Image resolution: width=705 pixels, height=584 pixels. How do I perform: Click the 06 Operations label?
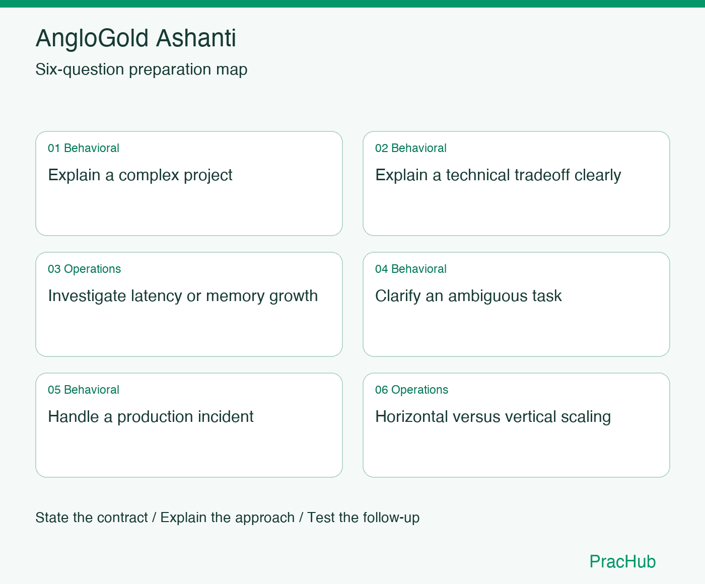(412, 390)
